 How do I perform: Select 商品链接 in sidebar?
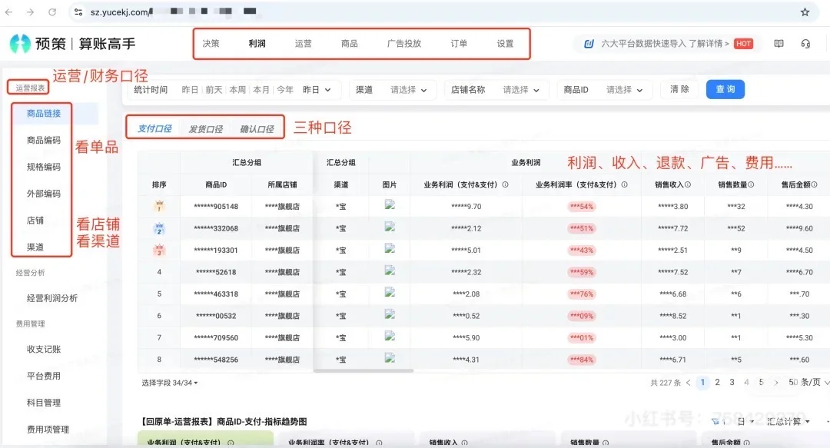(44, 113)
